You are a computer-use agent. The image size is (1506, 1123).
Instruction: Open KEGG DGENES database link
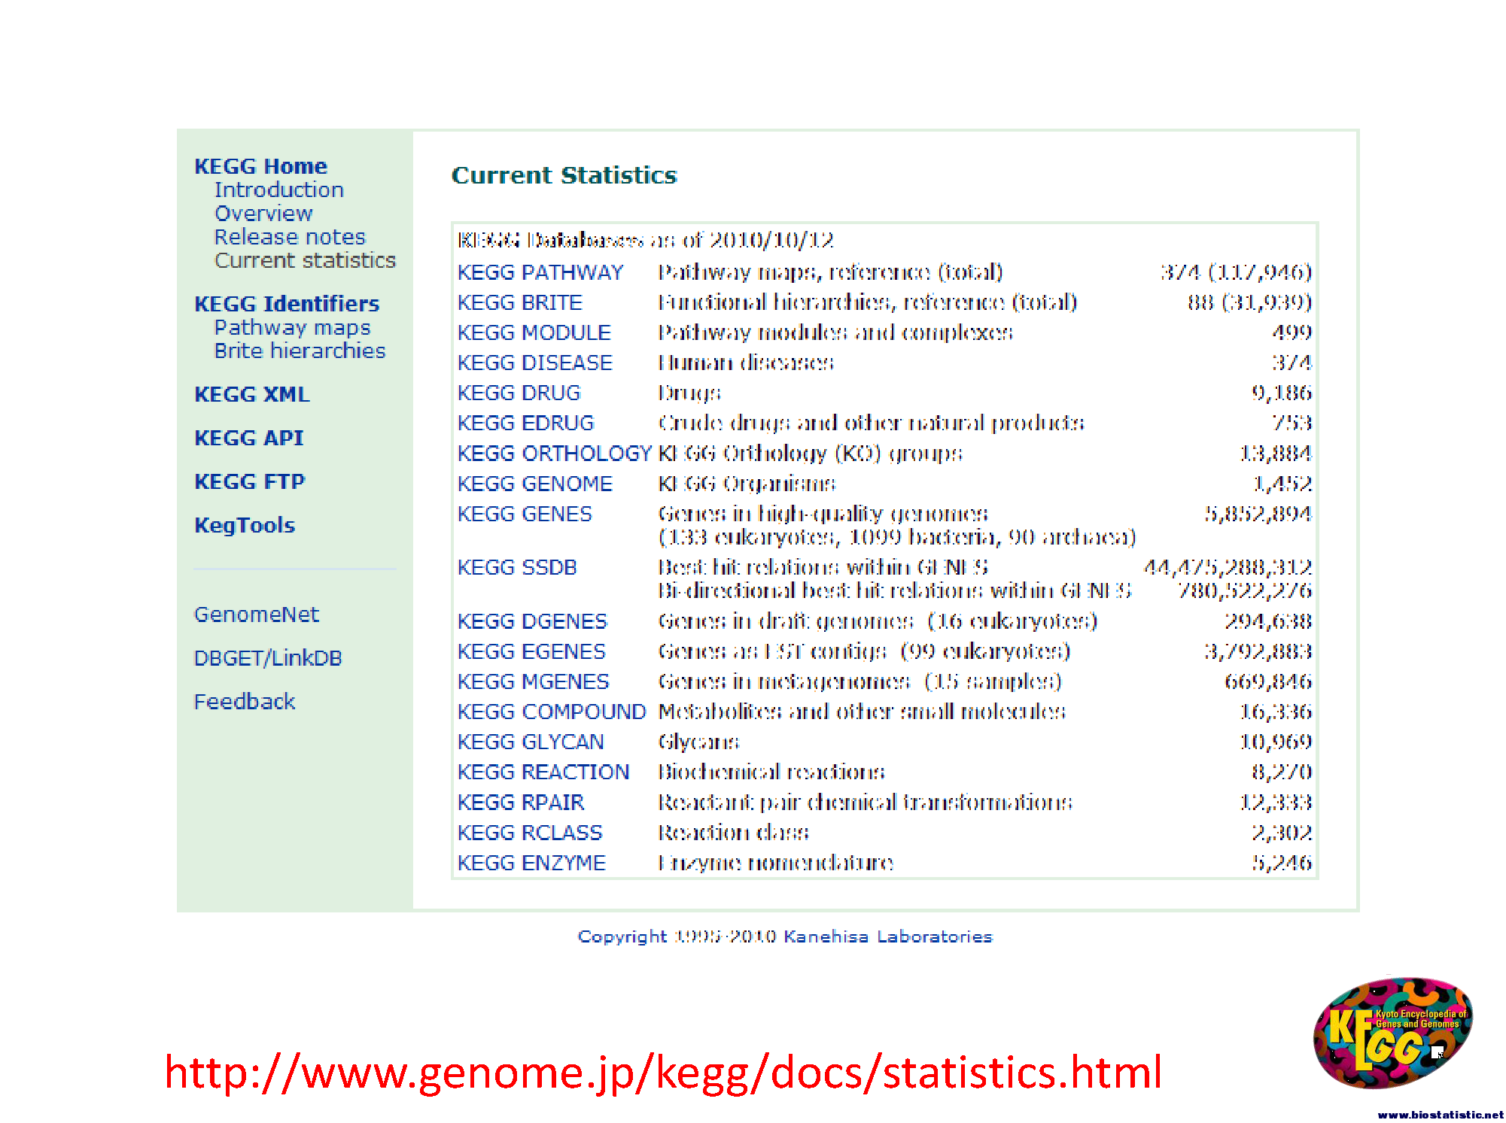tap(532, 621)
